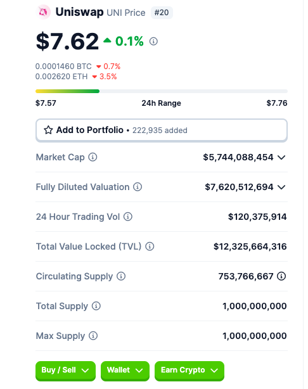The height and width of the screenshot is (389, 308).
Task: Expand the Fully Diluted Valuation chevron
Action: 281,188
